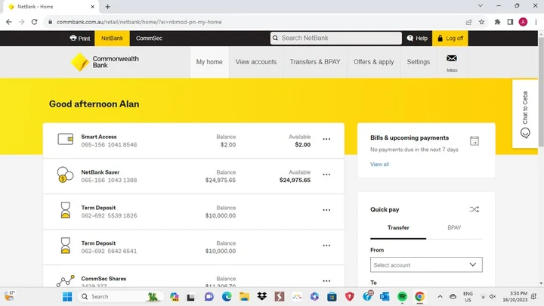
Task: Open the Bills calendar icon
Action: click(474, 141)
